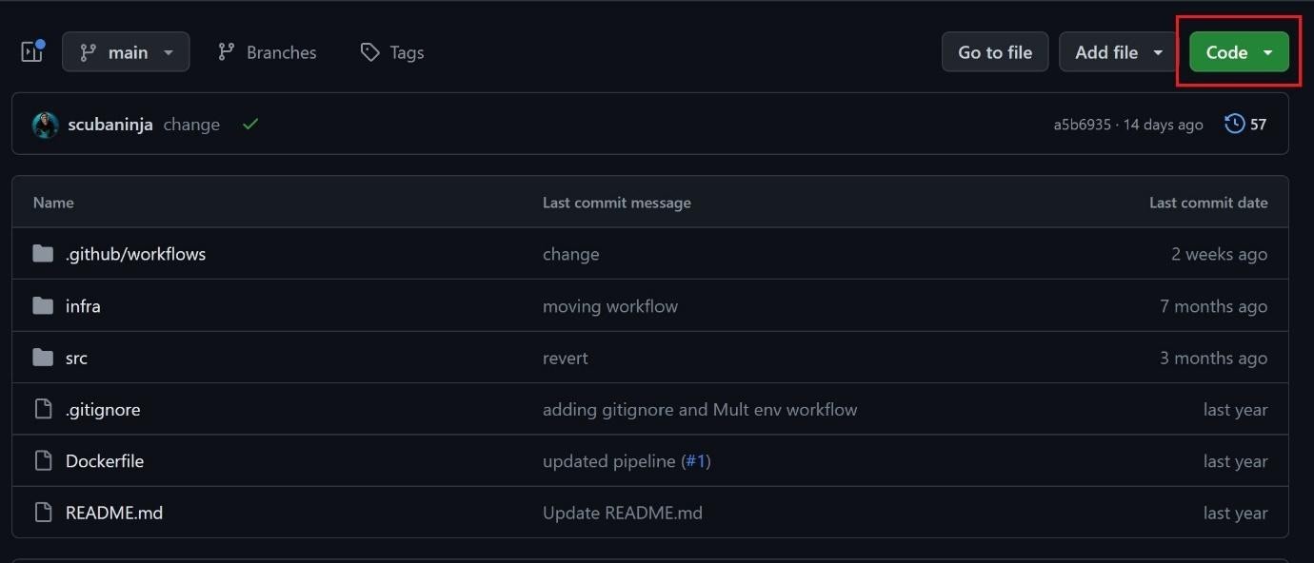Screen dimensions: 1314x563
Task: Click the infra folder icon
Action: [42, 305]
